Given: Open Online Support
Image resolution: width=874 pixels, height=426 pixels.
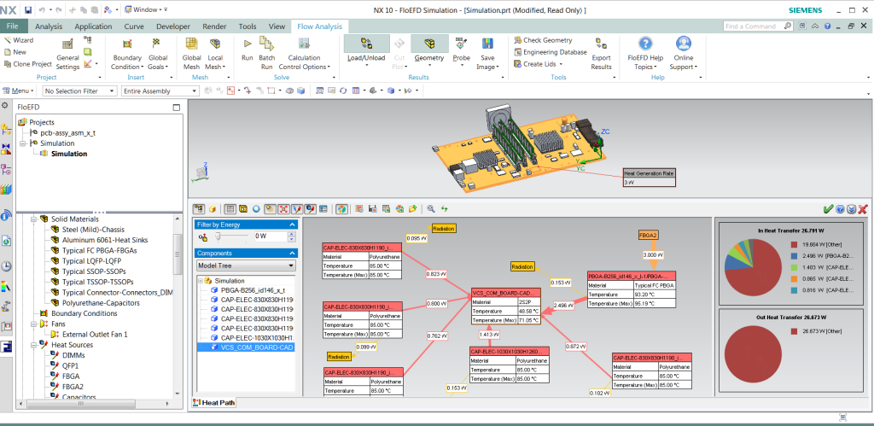Looking at the screenshot, I should click(684, 54).
